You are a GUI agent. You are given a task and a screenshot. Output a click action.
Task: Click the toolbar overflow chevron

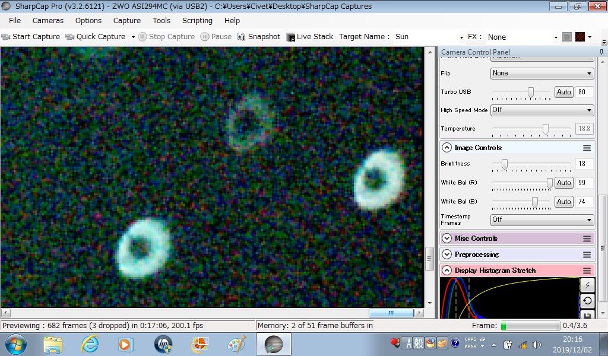point(604,42)
